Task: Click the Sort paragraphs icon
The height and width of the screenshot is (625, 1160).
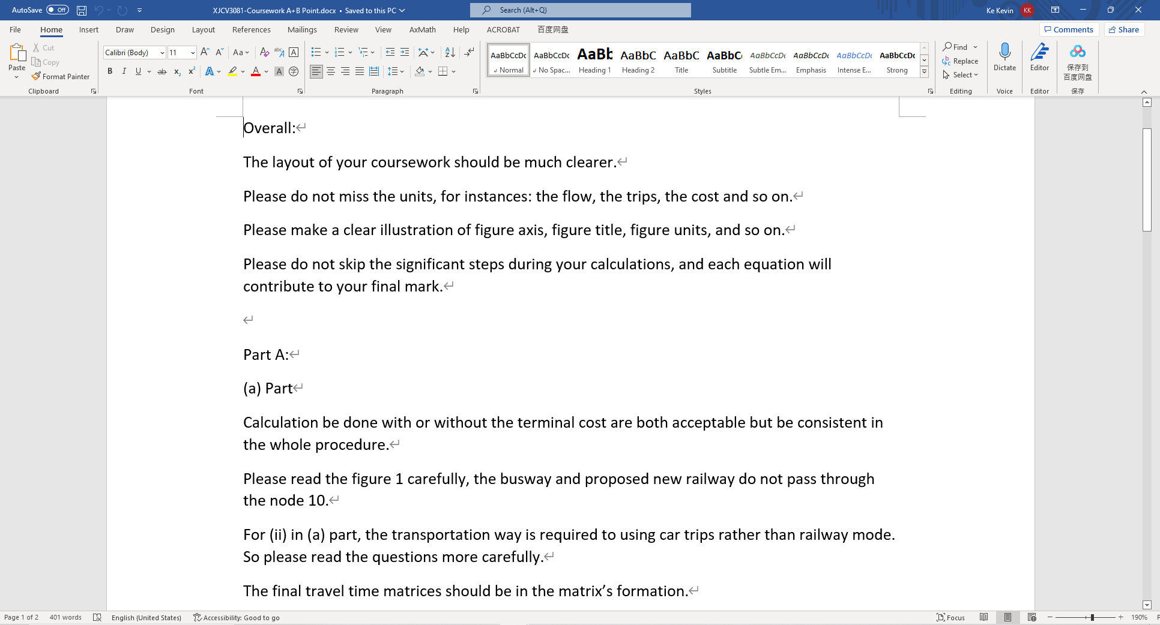Action: pyautogui.click(x=450, y=53)
